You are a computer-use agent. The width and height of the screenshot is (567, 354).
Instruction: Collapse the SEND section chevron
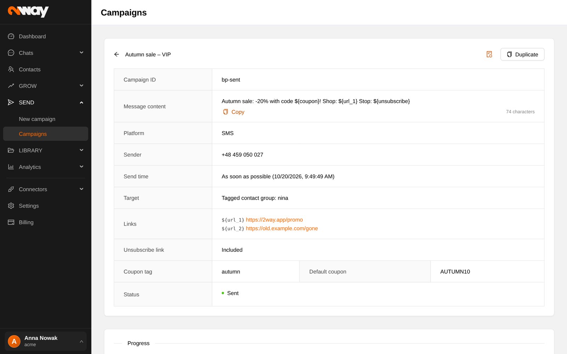(x=82, y=102)
